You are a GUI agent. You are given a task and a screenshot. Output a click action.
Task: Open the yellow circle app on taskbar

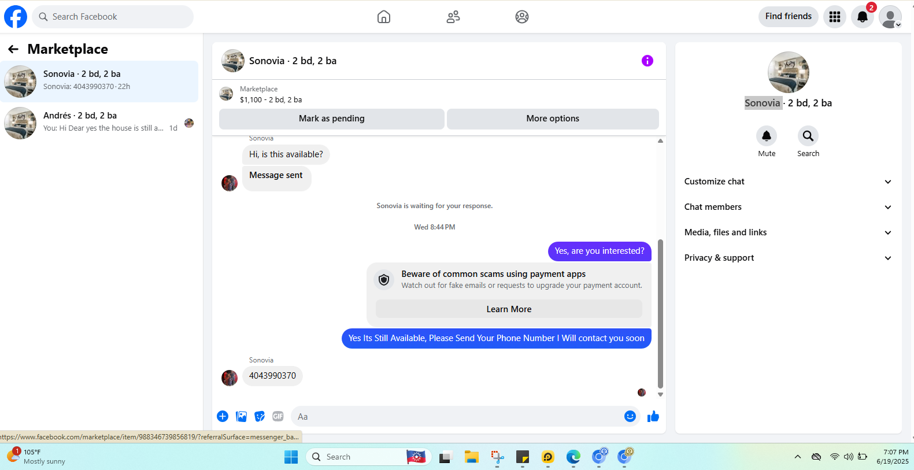pos(548,457)
